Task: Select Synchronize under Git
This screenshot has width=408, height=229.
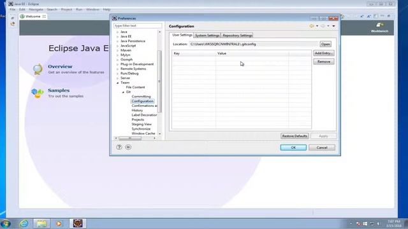Action: click(x=141, y=128)
